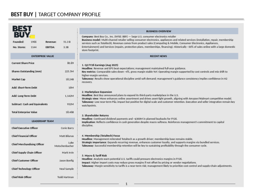
Task: Click the name Todd Hartman
Action: click(x=66, y=177)
